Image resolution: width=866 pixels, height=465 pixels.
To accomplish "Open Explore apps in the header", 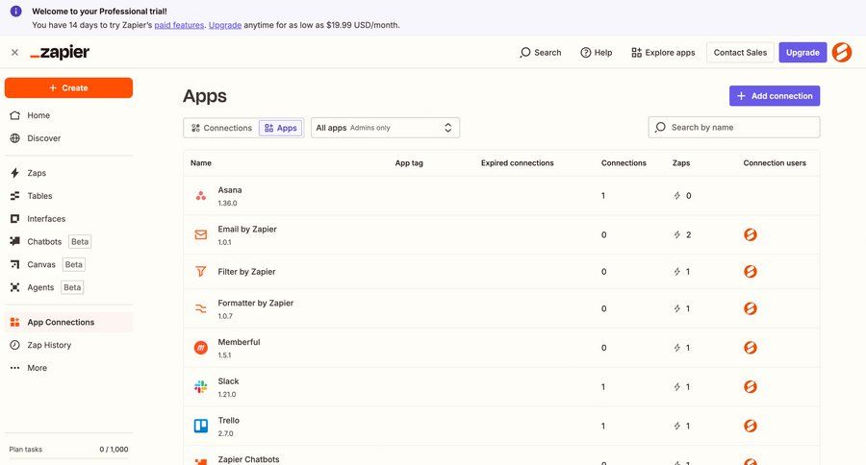I will [x=663, y=53].
